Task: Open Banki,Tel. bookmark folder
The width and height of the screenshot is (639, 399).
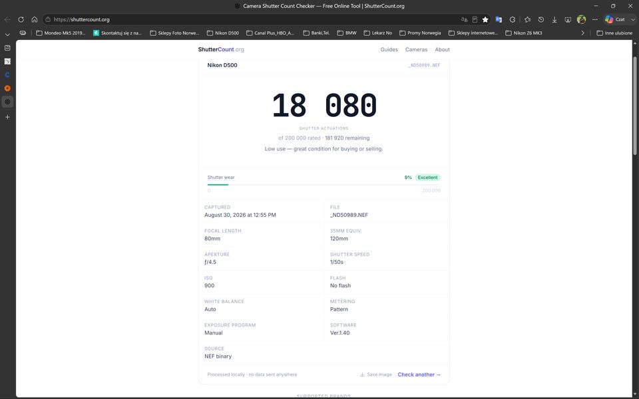Action: tap(316, 33)
